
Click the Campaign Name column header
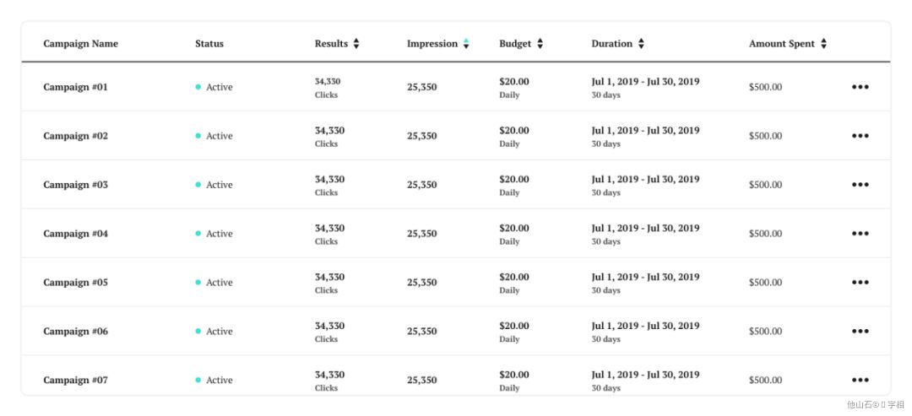click(x=80, y=44)
